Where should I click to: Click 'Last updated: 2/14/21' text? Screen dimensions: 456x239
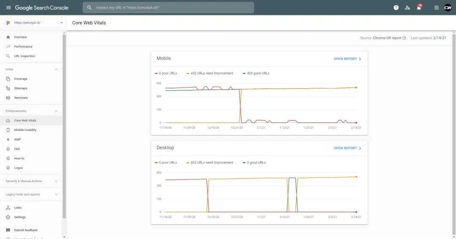point(428,38)
